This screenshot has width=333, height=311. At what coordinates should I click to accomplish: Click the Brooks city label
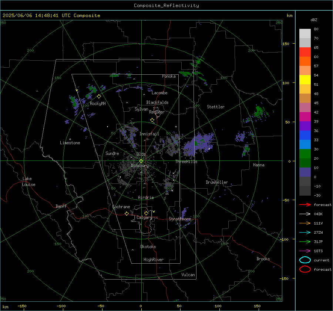pos(263,259)
